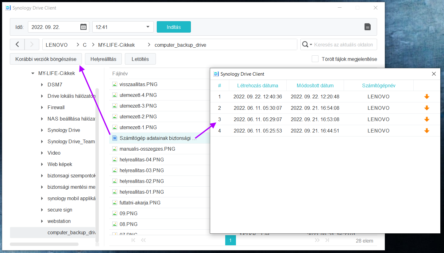
Task: Click the Helyreállítás button
Action: [103, 59]
